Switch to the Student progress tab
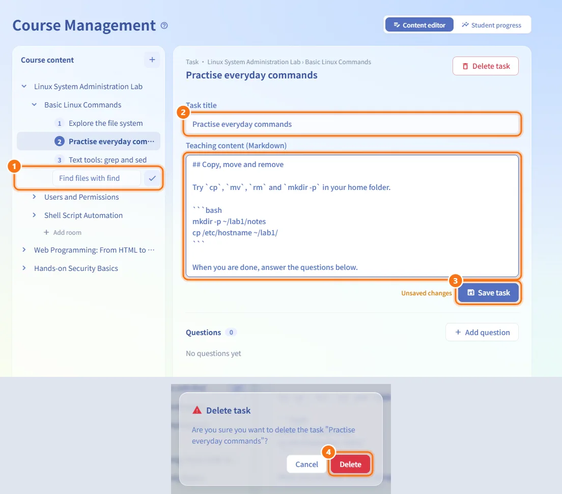 491,25
